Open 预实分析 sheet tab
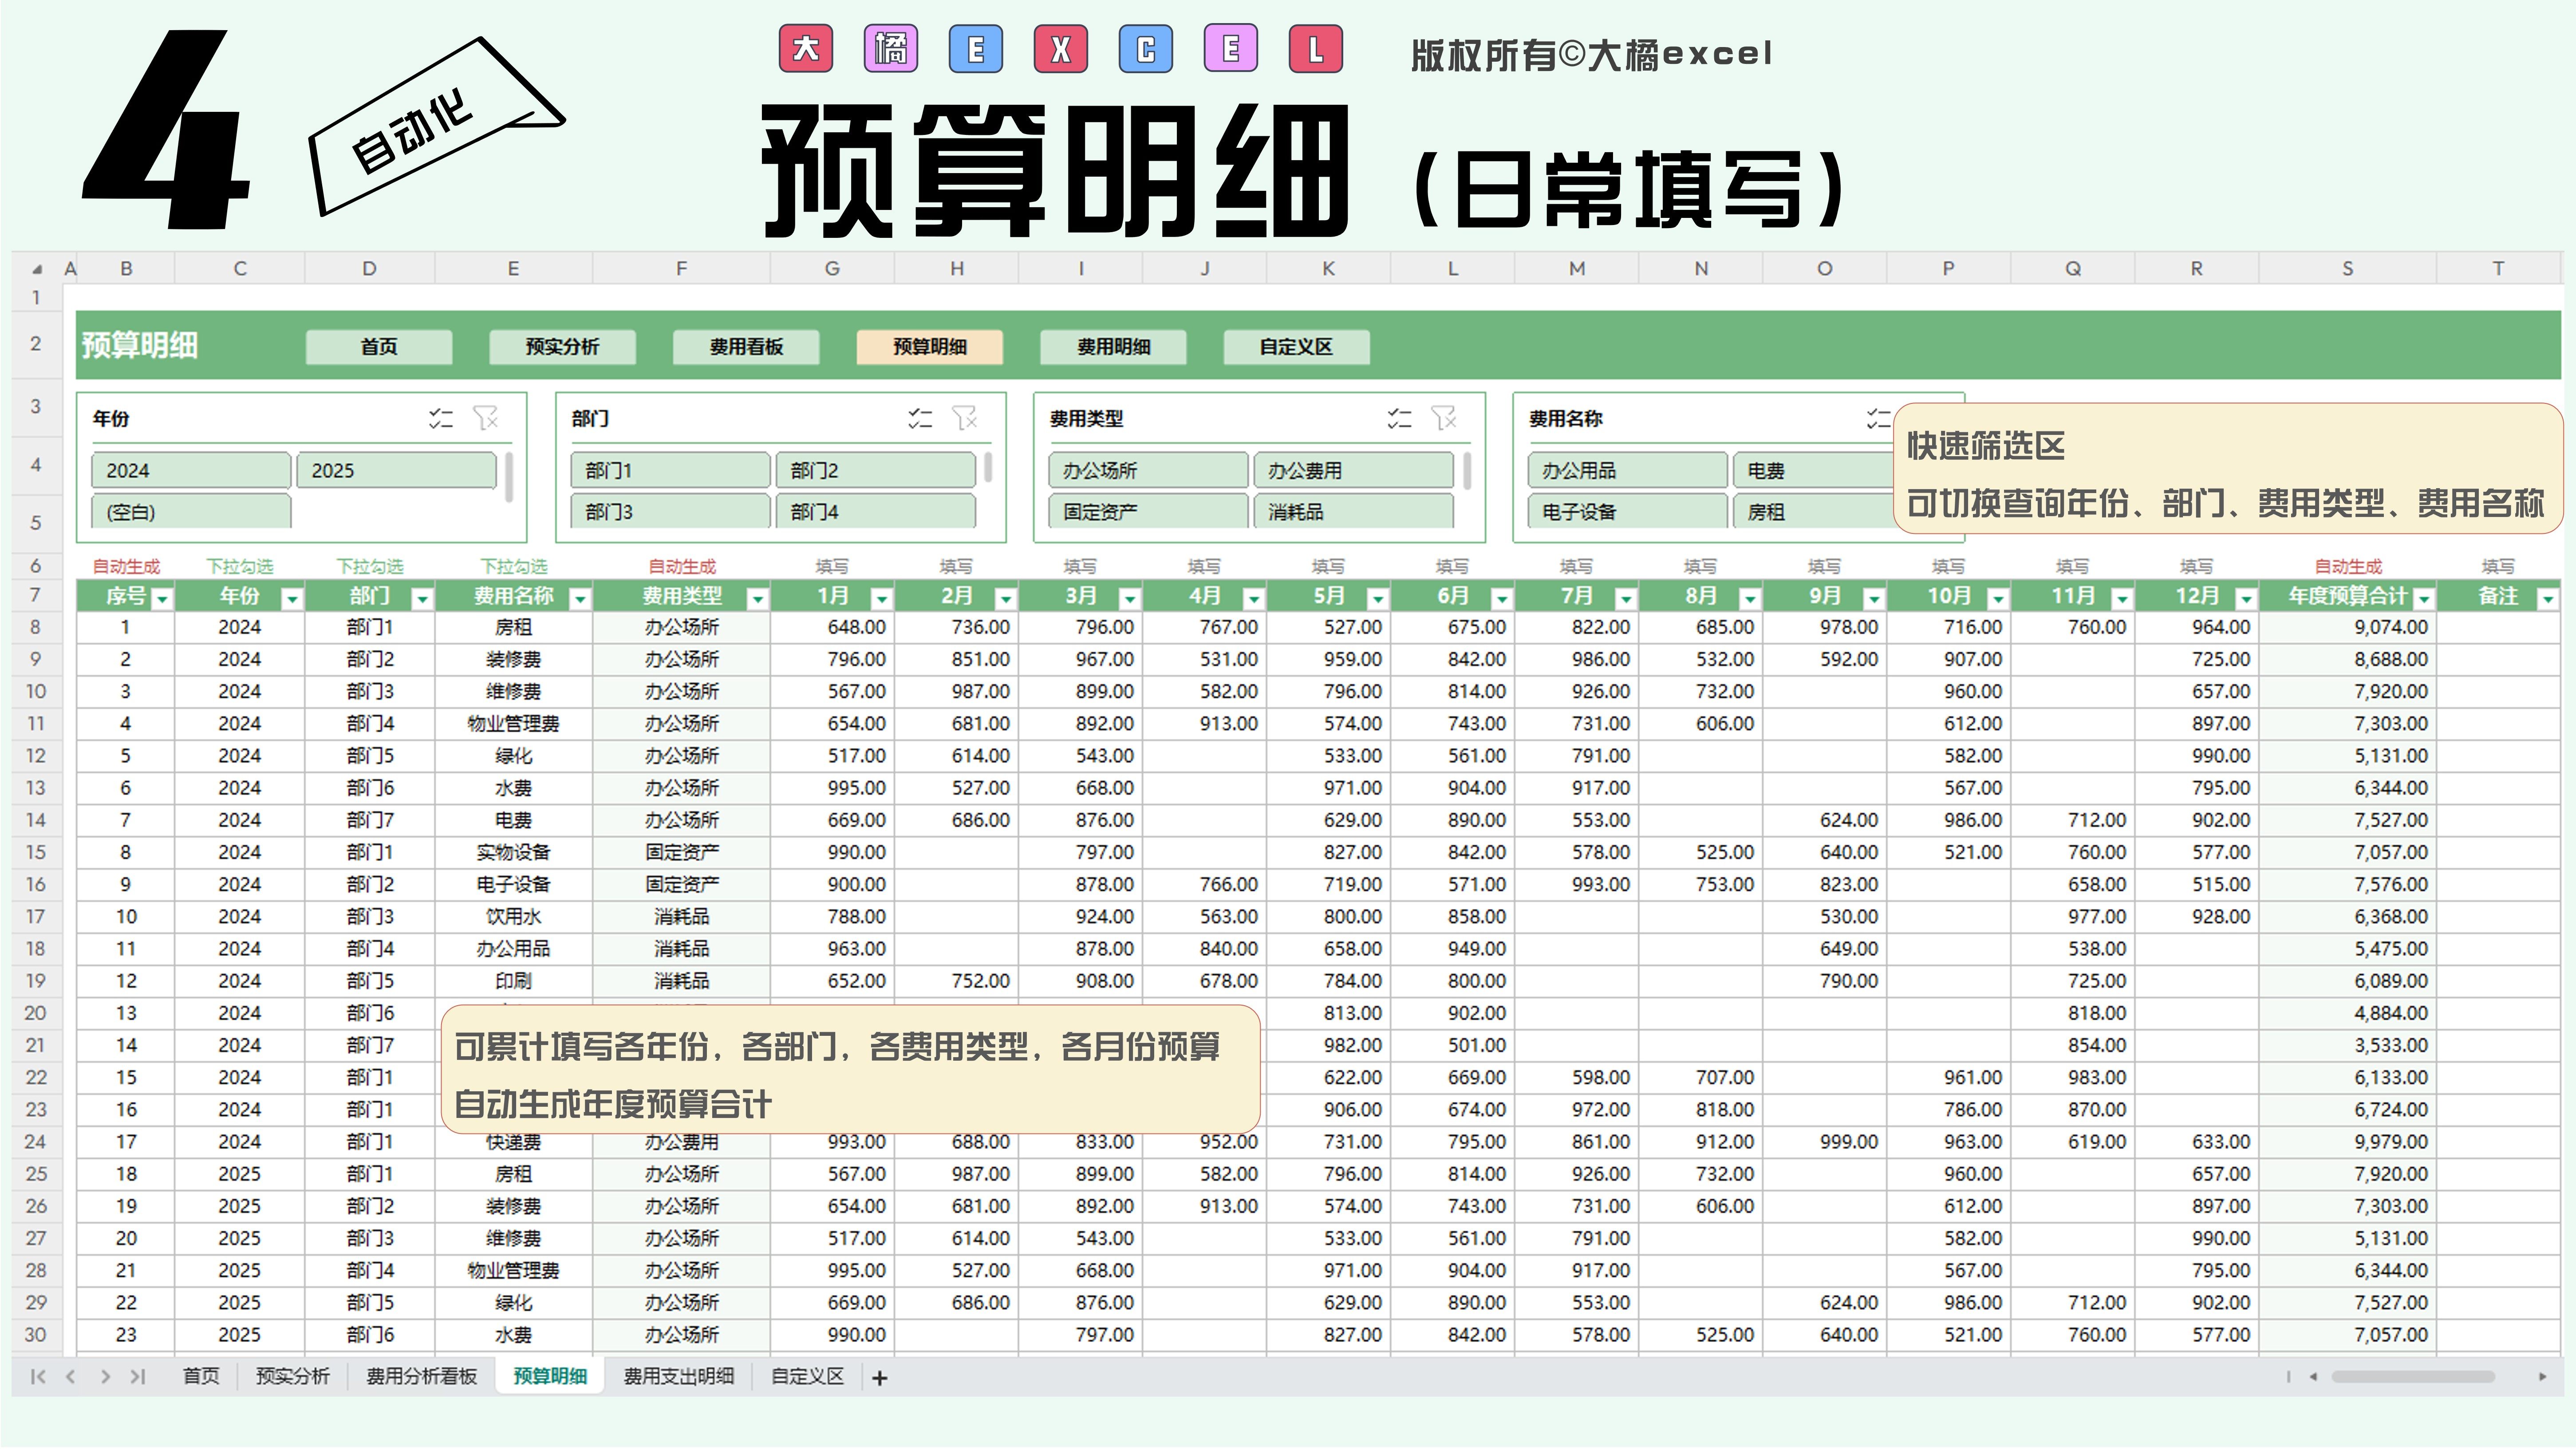The height and width of the screenshot is (1449, 2576). pos(292,1377)
